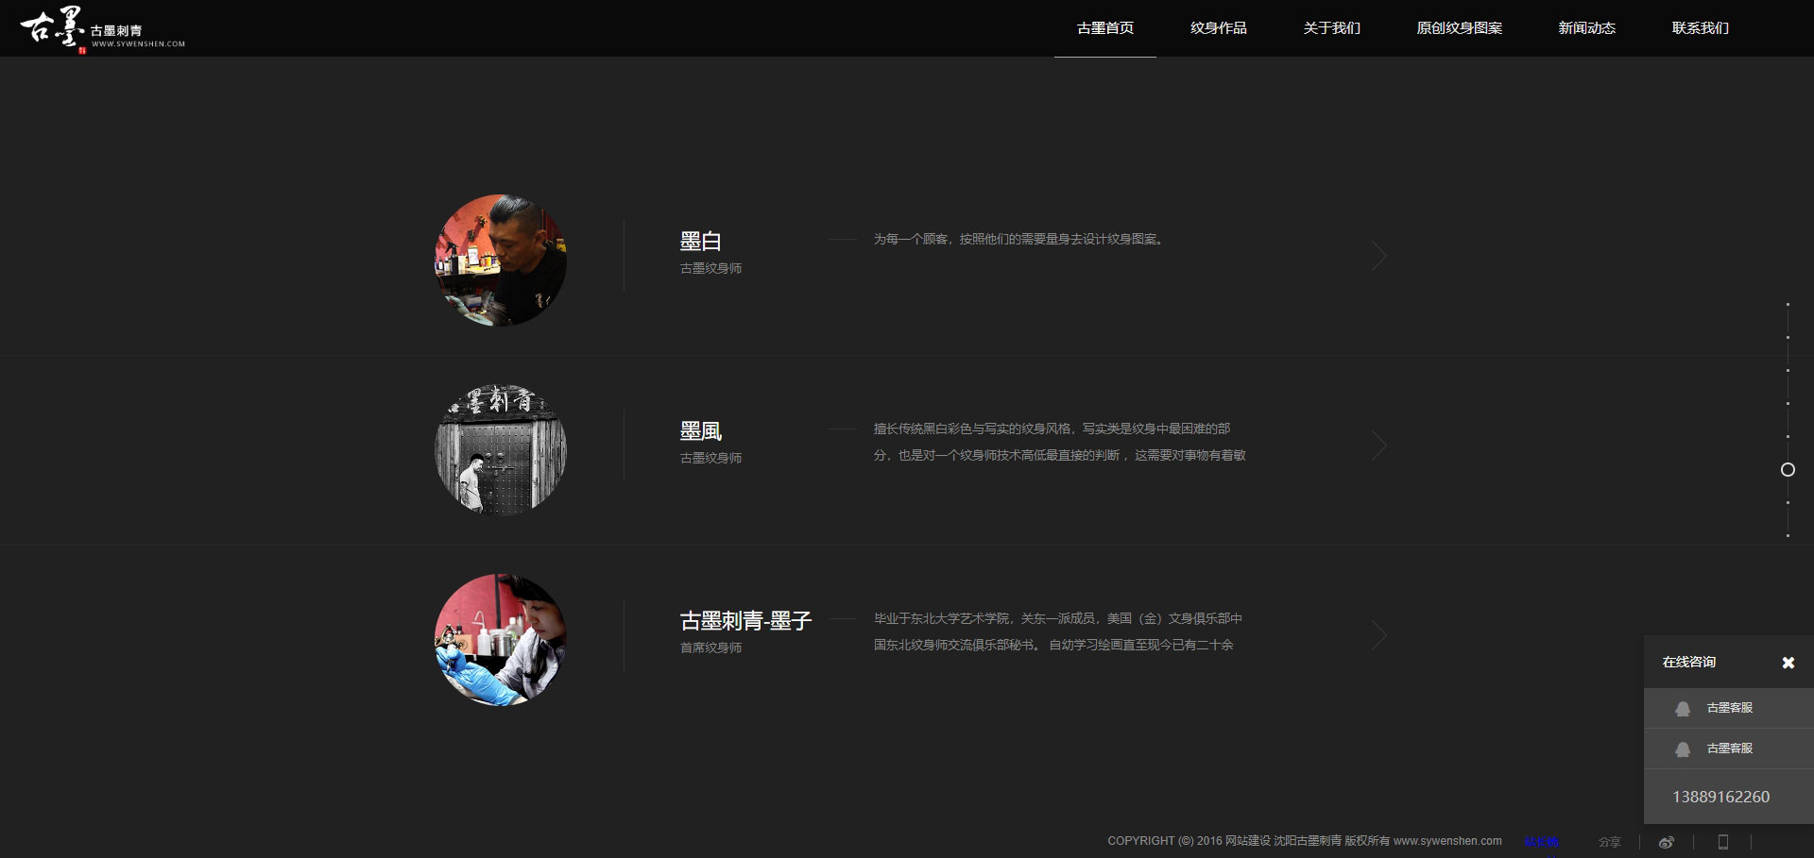1814x858 pixels.
Task: Select the active circle page indicator
Action: coord(1788,470)
